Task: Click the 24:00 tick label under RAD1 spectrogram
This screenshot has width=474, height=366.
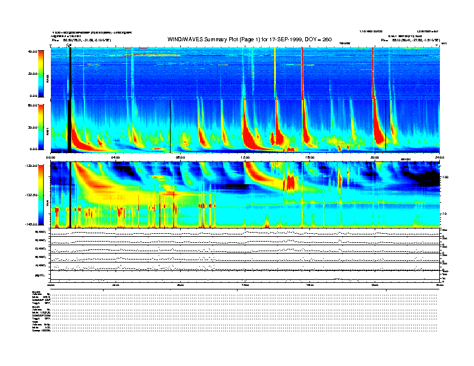Action: pyautogui.click(x=439, y=157)
